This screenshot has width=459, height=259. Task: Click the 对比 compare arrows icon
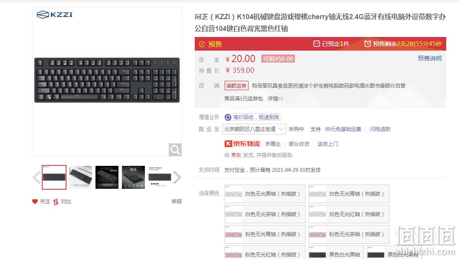[x=56, y=202]
